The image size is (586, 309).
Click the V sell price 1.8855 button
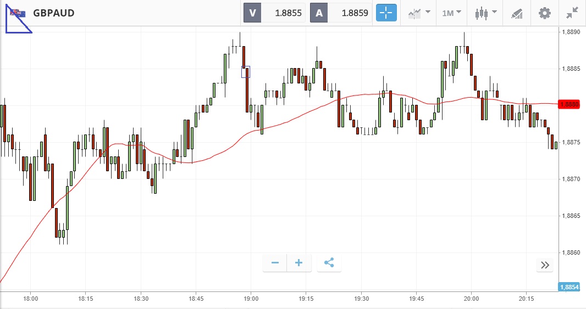tap(274, 13)
